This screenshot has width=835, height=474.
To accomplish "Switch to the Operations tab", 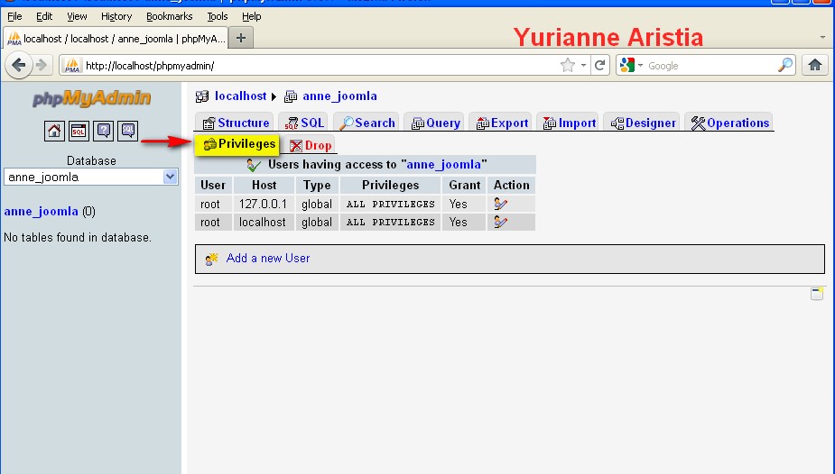I will (x=729, y=123).
